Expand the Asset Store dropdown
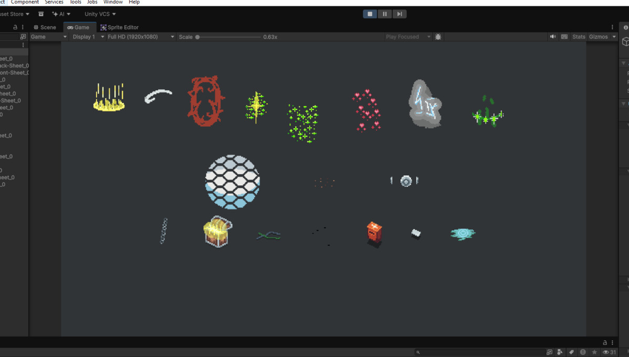This screenshot has height=357, width=629. 15,14
